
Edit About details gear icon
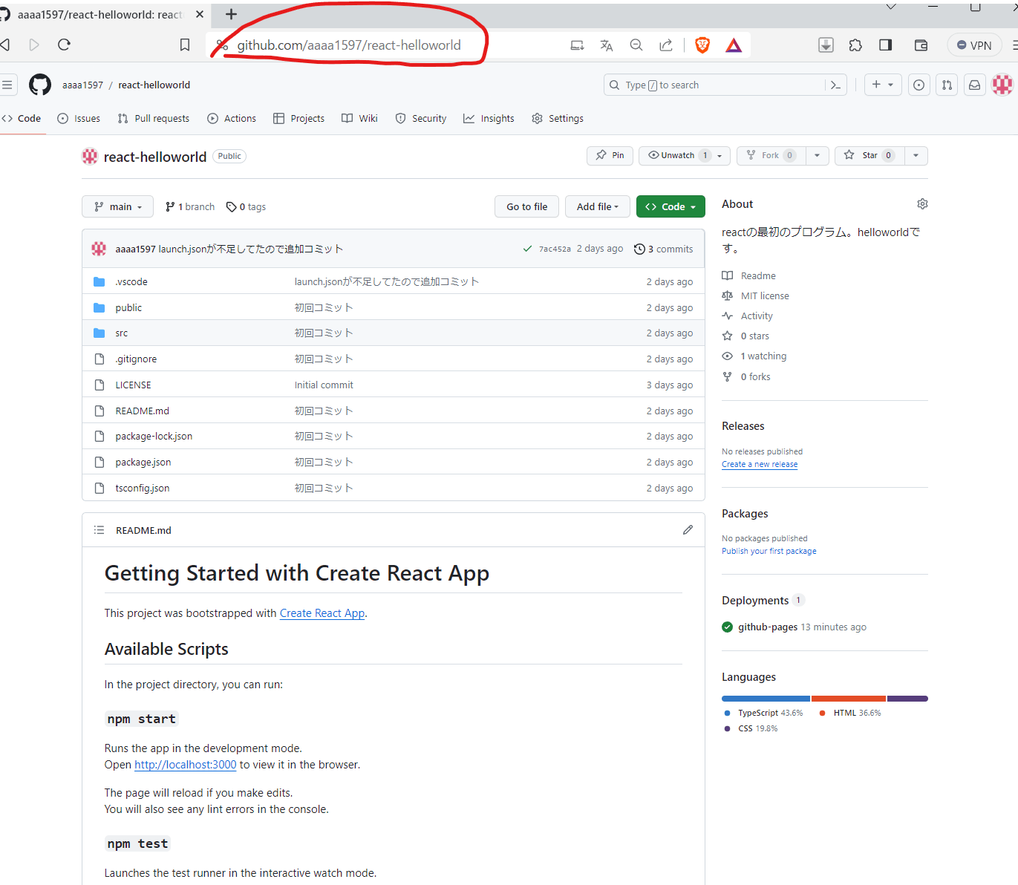922,203
